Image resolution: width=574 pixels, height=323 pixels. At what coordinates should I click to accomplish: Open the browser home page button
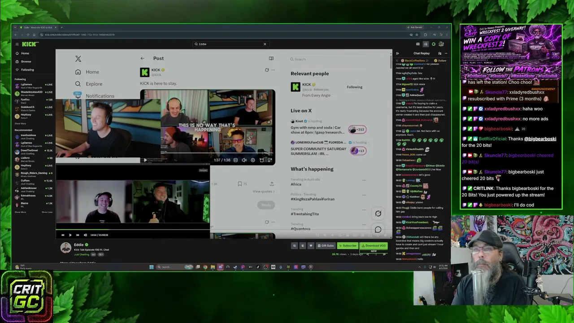34,35
